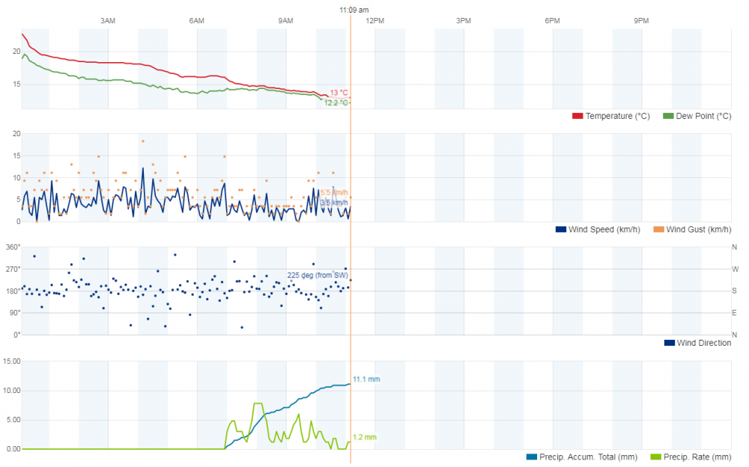
Task: Click the Precip. Rate (mm) legend label
Action: pyautogui.click(x=697, y=457)
